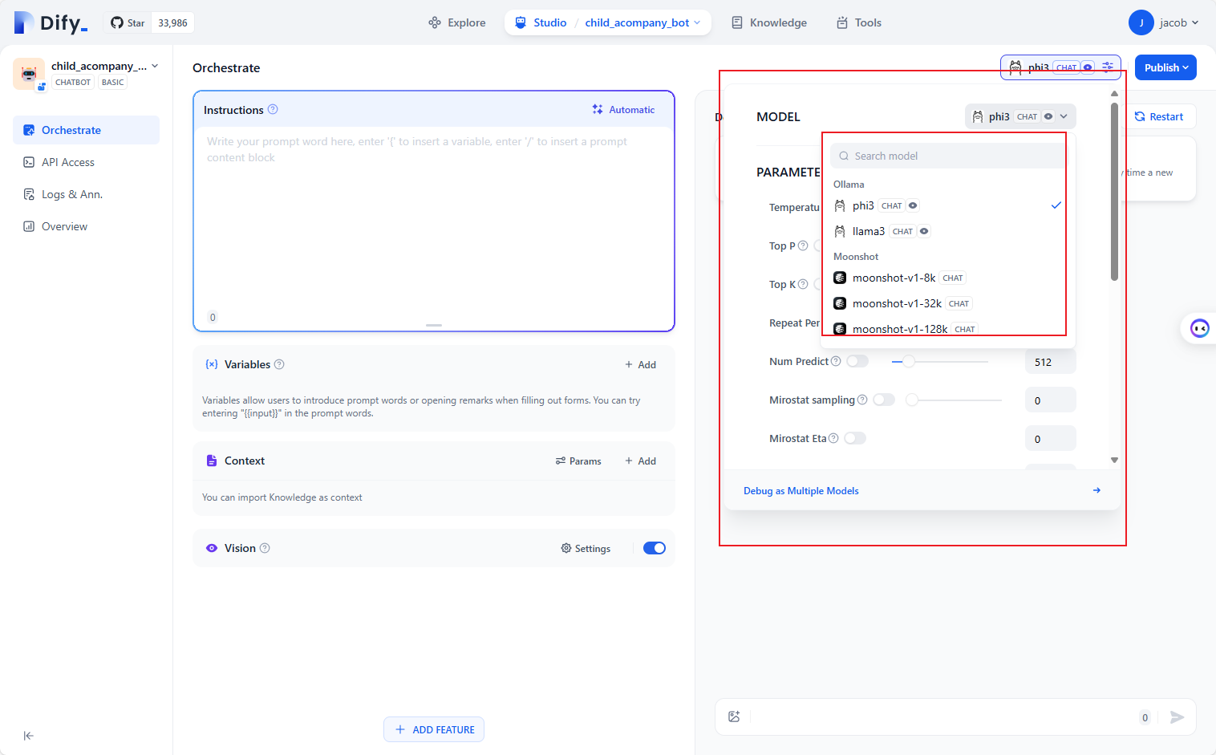
Task: Click the Num Predict value field 512
Action: point(1050,362)
